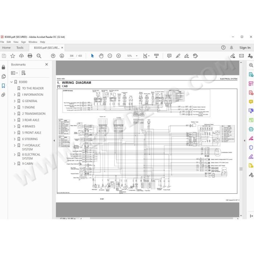Open the View menu
The image size is (254, 254).
coord(16,42)
